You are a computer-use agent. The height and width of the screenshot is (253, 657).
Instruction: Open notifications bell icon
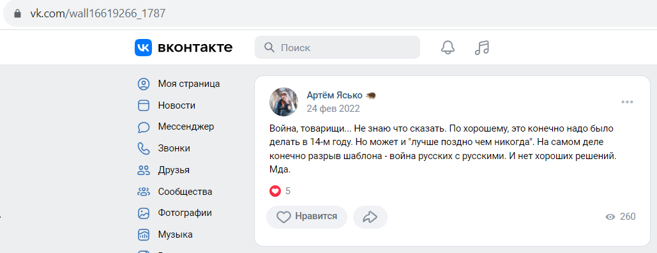point(448,47)
